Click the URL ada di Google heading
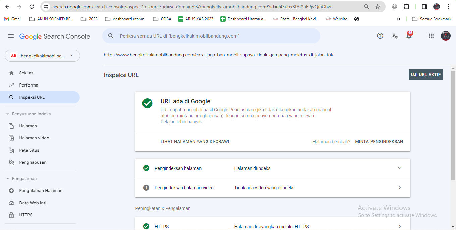 point(185,101)
